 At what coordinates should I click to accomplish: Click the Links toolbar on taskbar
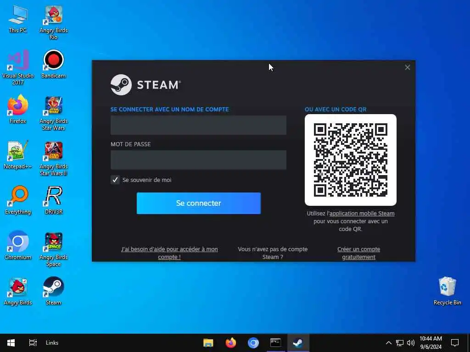coord(52,343)
